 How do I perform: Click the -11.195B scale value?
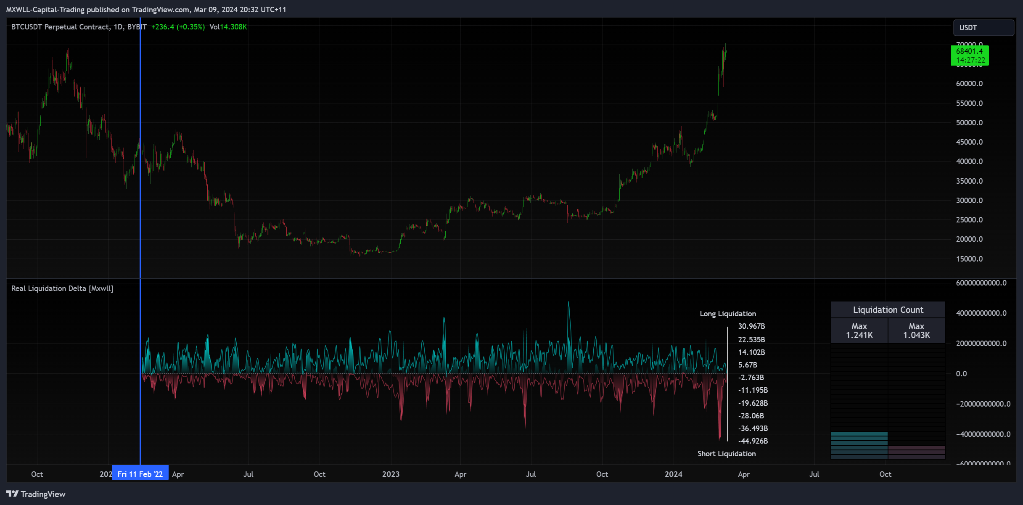[753, 390]
